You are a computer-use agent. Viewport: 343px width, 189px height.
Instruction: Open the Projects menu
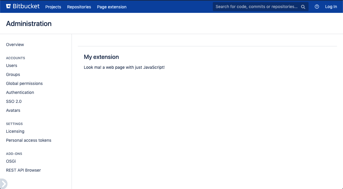coord(53,7)
